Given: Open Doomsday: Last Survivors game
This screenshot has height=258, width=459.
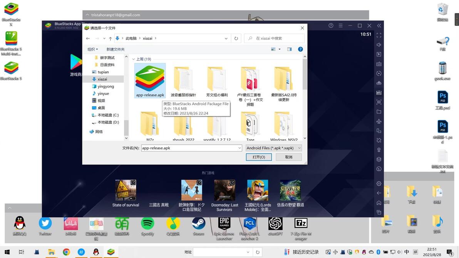Looking at the screenshot, I should click(224, 195).
